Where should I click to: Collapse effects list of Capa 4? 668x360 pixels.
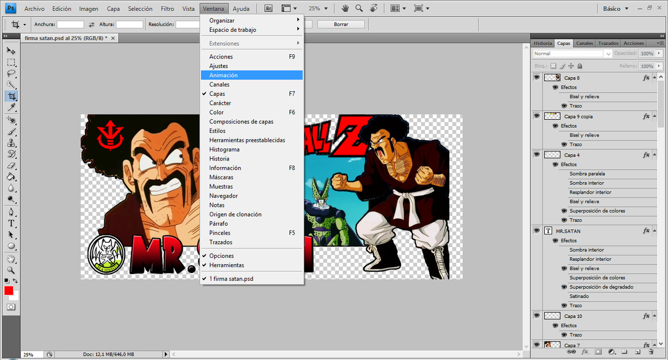click(653, 155)
